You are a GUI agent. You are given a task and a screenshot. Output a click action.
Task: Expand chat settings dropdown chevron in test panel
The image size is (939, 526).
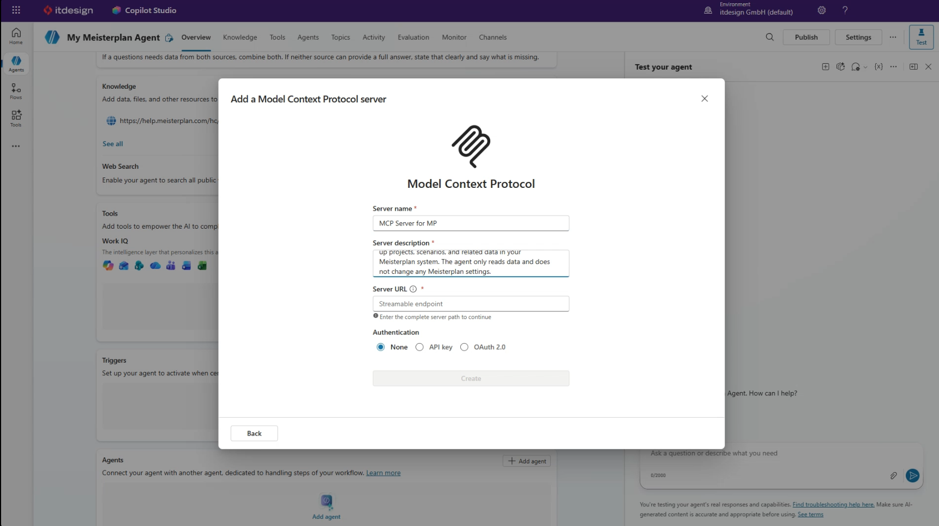point(865,68)
